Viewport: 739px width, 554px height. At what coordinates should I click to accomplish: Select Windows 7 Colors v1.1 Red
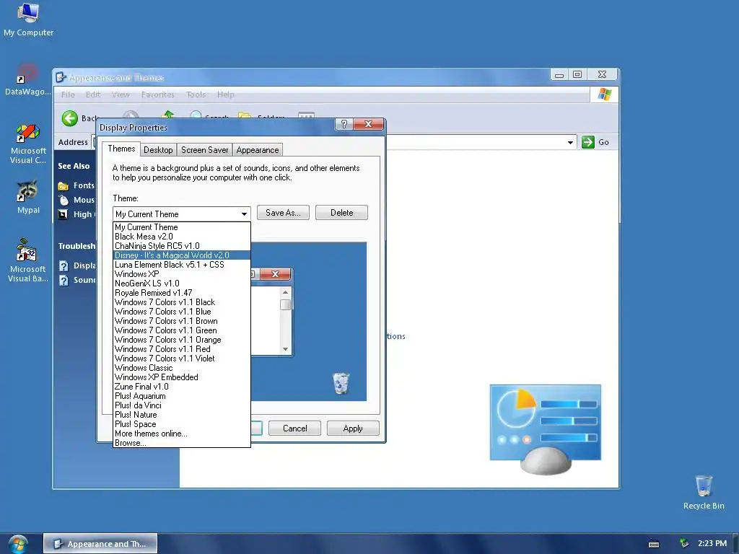point(181,350)
